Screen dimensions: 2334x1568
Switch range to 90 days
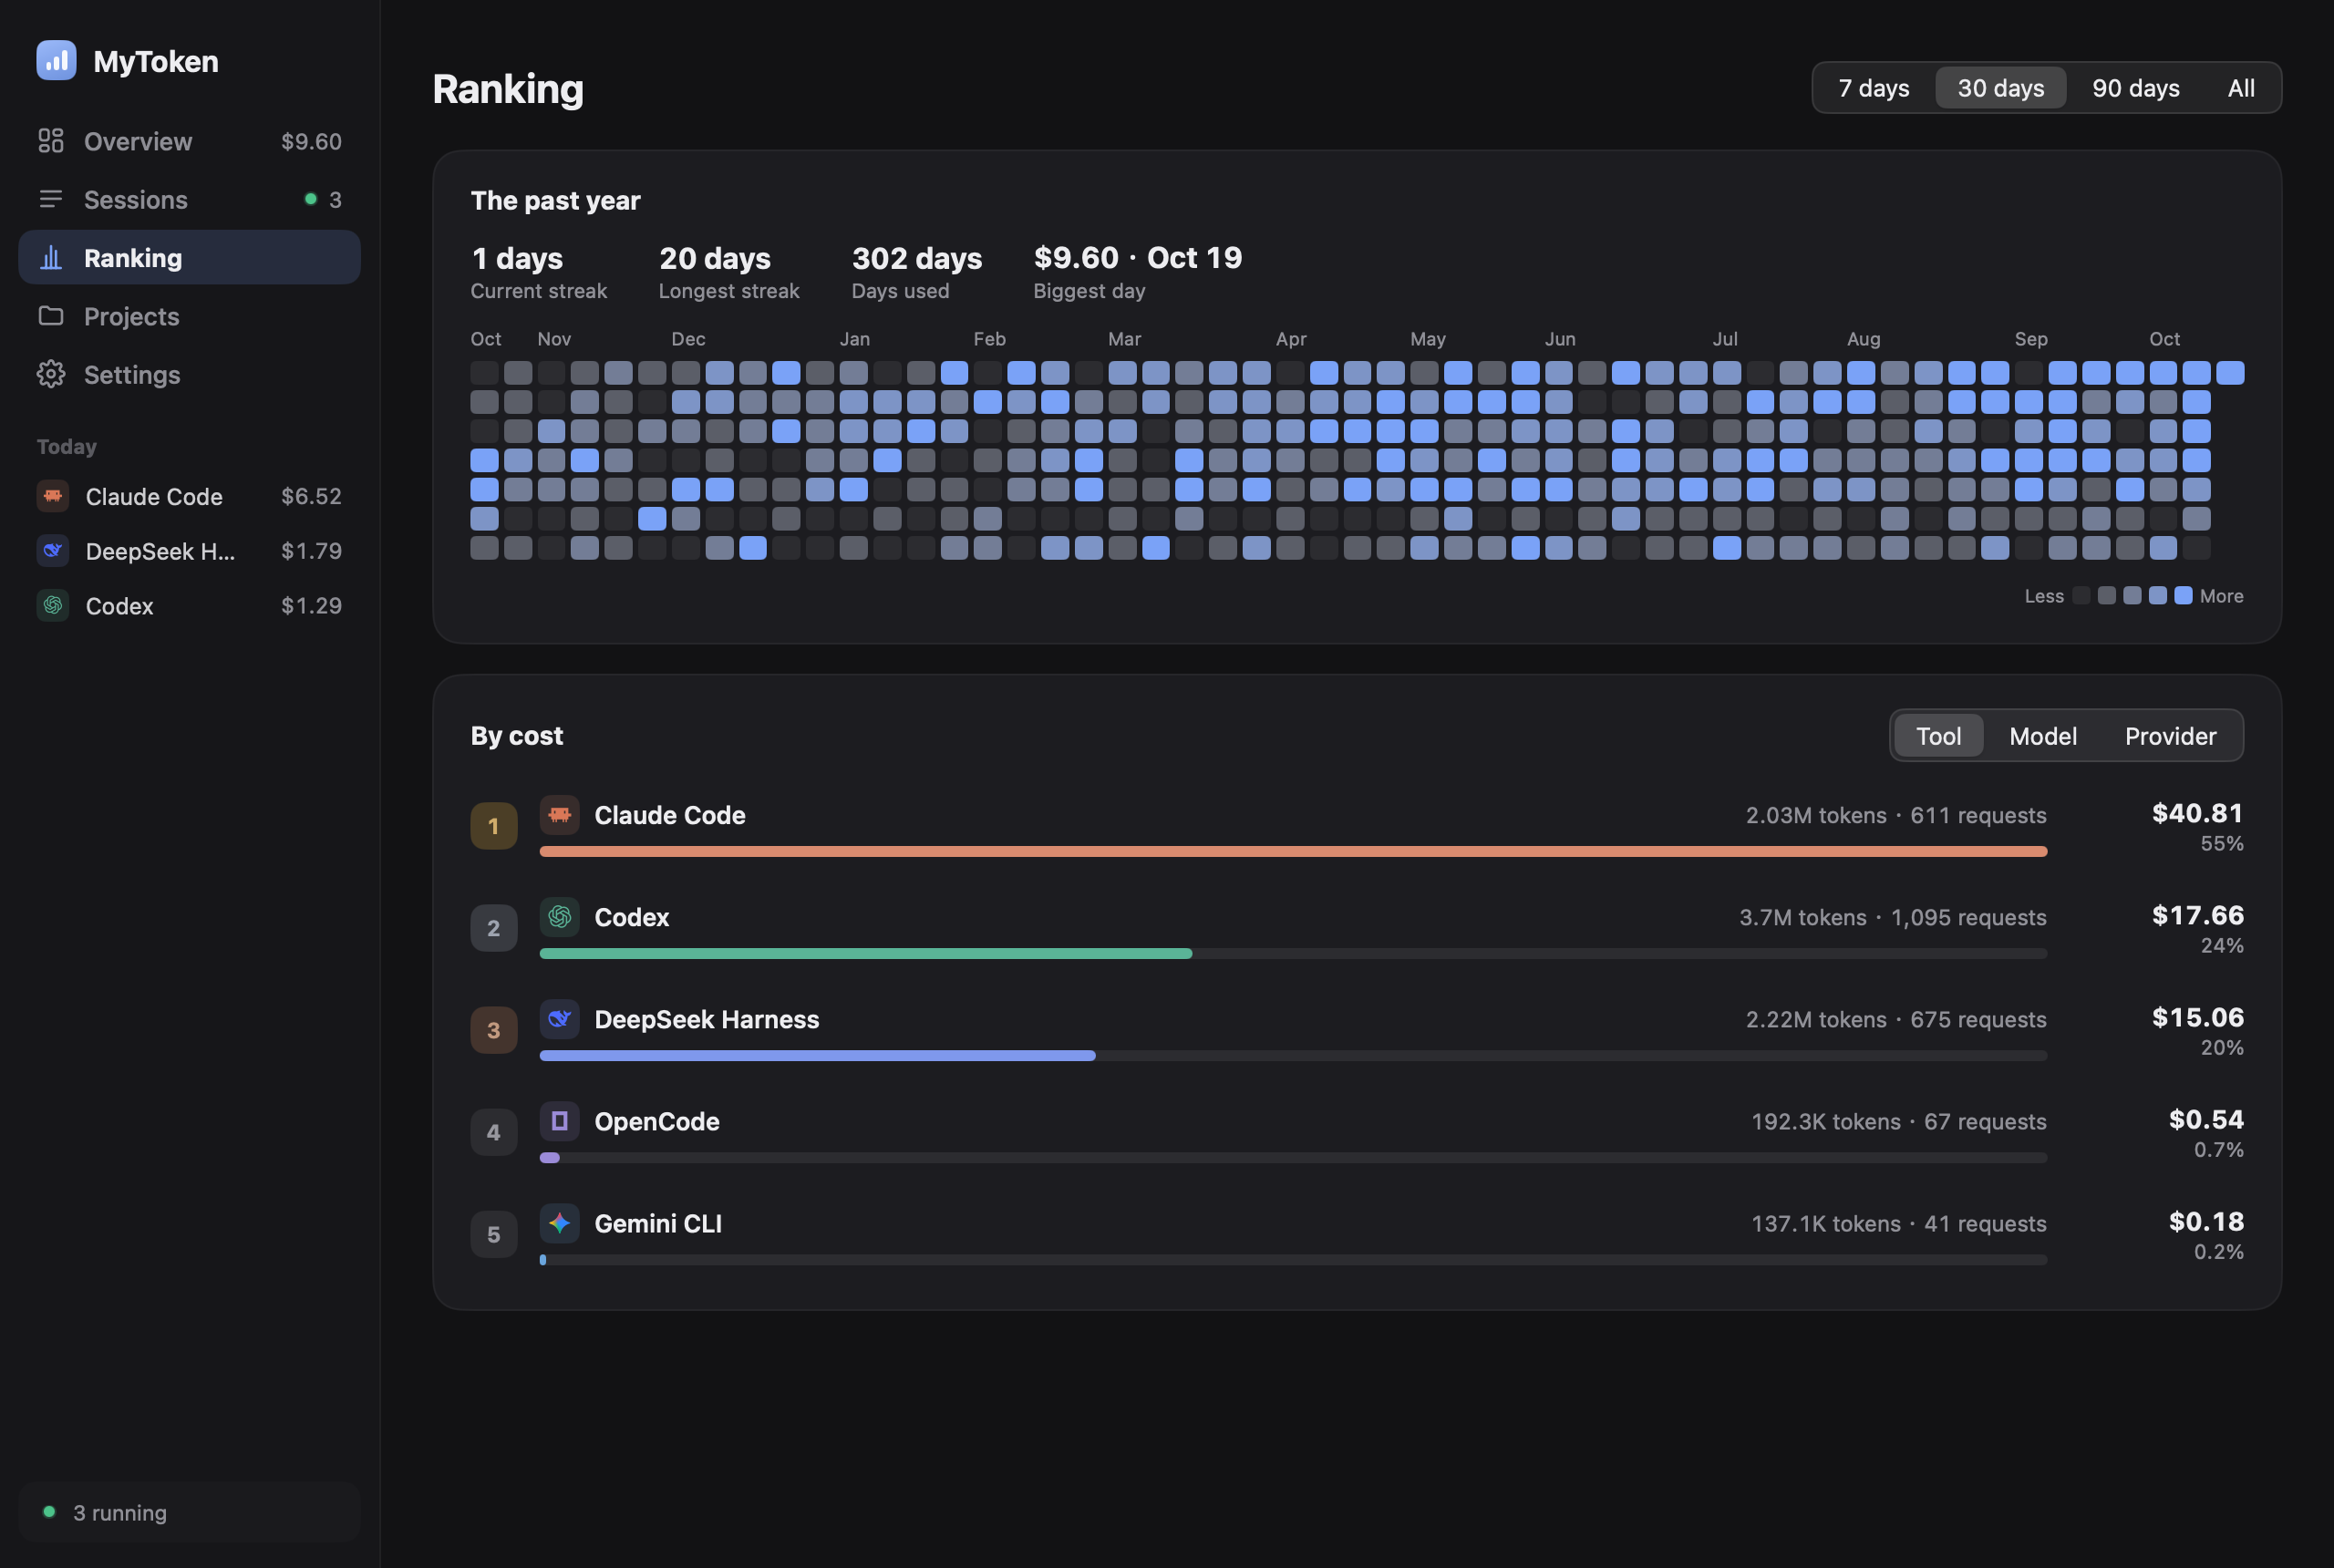click(x=2136, y=88)
